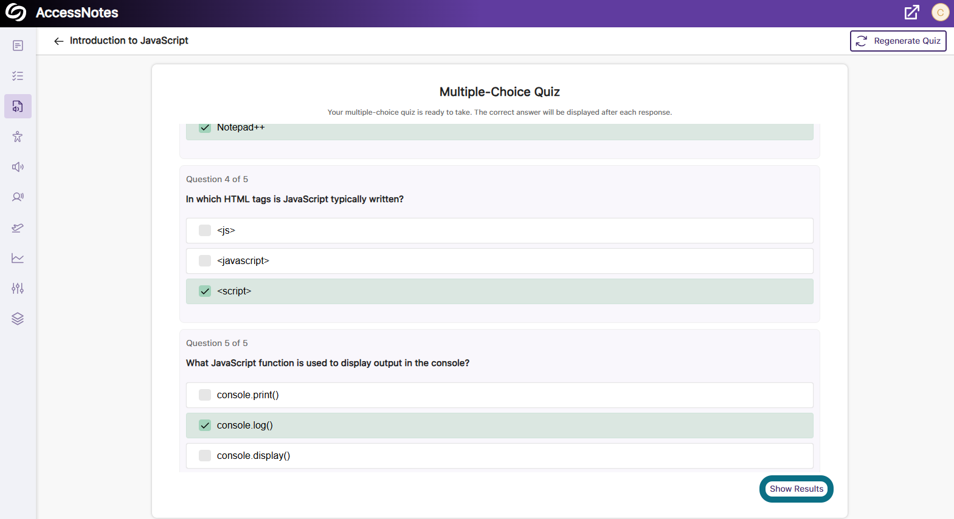The width and height of the screenshot is (954, 519).
Task: Select the highlighted quiz file icon
Action: pos(18,106)
